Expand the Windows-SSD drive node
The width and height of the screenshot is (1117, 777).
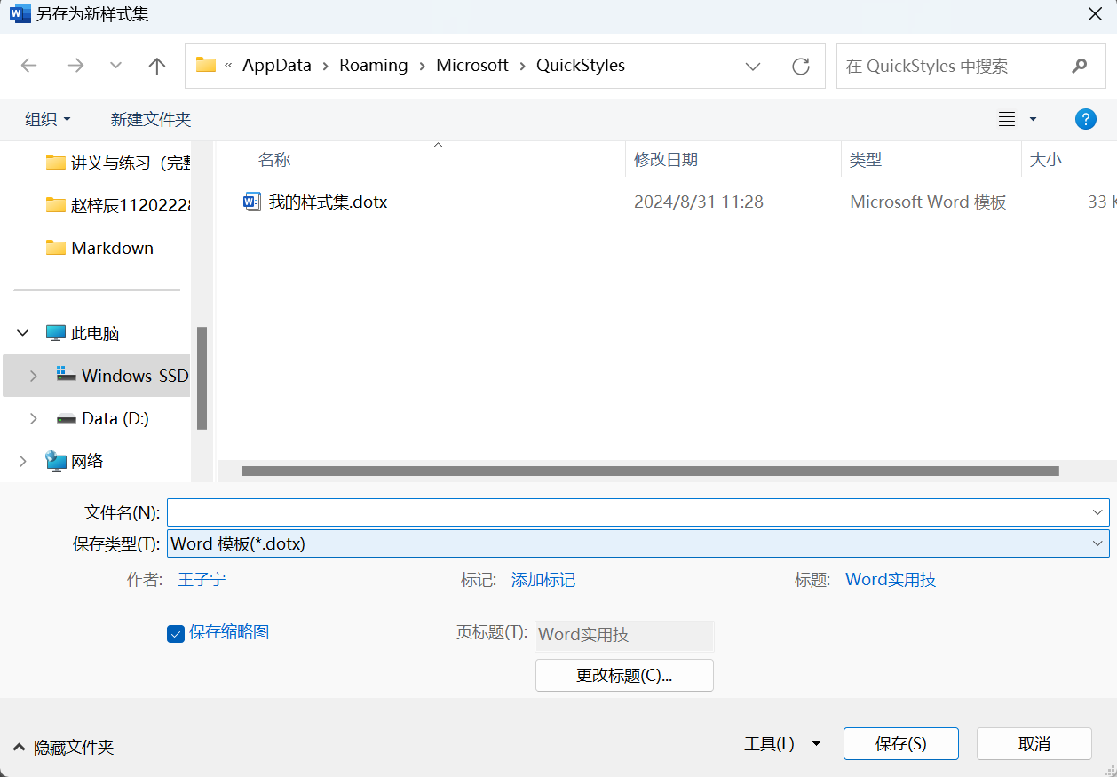33,376
